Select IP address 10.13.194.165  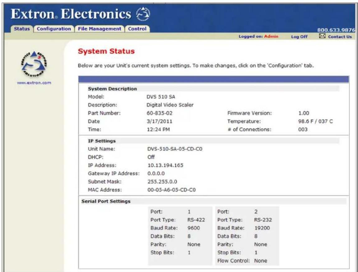point(165,165)
